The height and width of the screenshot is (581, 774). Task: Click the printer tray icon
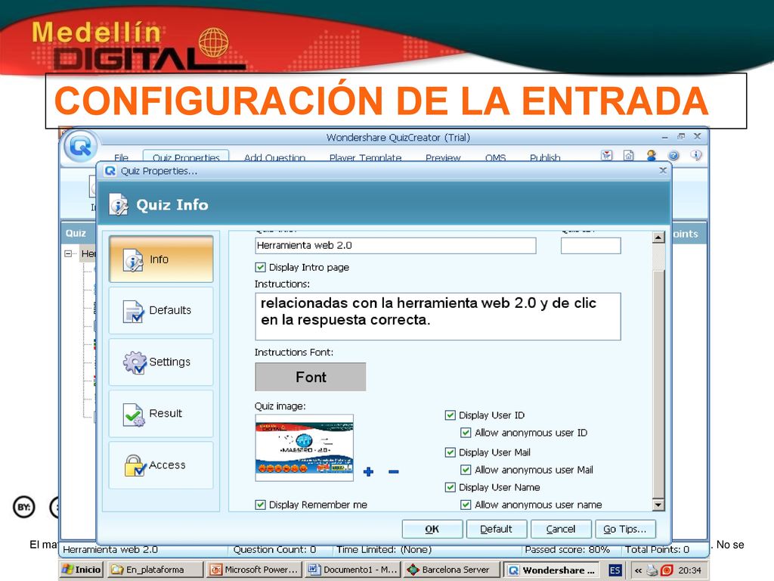coord(652,570)
